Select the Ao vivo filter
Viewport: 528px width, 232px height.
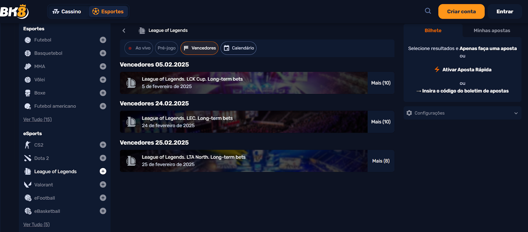[139, 48]
